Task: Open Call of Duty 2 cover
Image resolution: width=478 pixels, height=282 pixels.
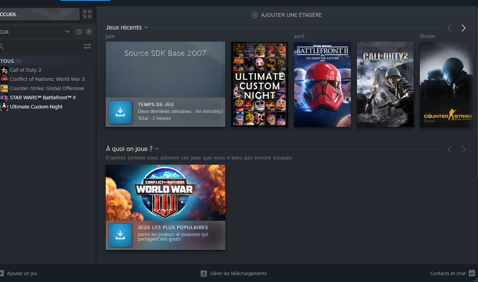Action: [x=385, y=84]
